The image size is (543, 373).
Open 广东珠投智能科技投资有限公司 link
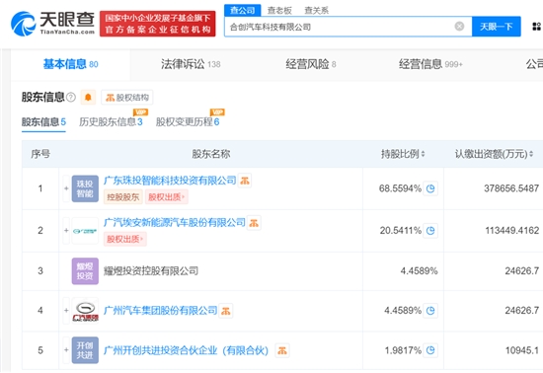[170, 181]
